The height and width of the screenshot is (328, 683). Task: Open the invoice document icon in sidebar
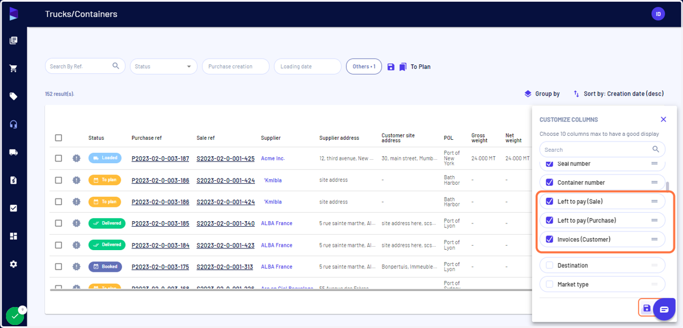pyautogui.click(x=14, y=180)
